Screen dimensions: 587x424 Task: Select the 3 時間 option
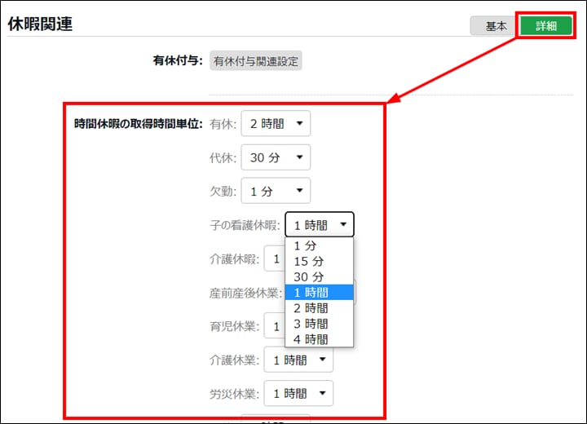pos(319,324)
